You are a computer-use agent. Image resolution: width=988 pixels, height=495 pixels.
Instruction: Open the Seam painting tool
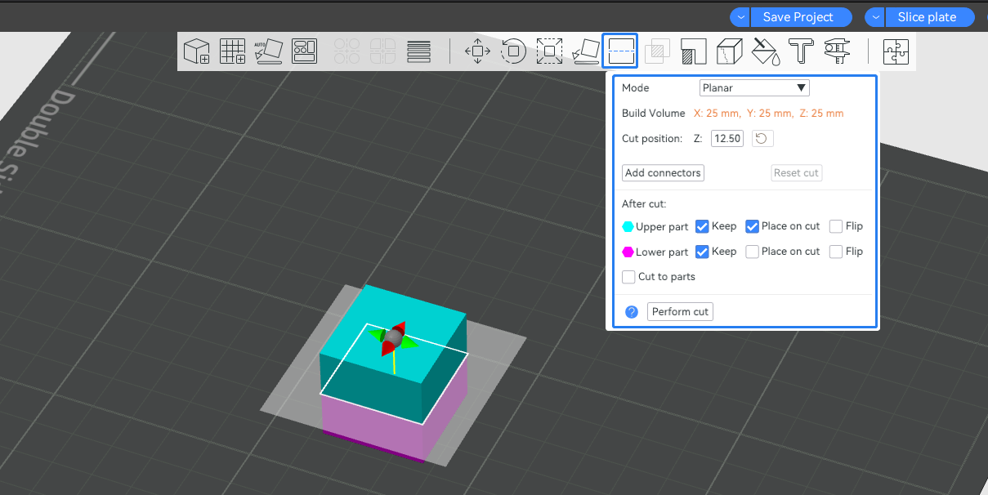729,51
